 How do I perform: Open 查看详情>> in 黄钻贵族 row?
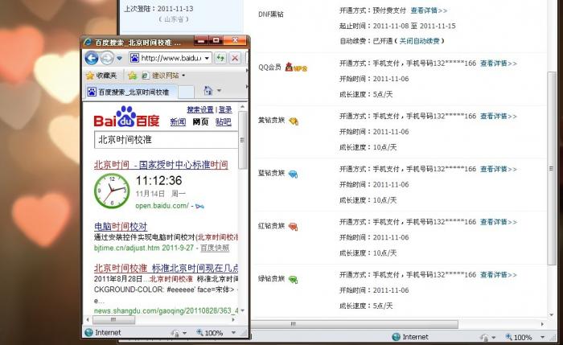point(499,116)
